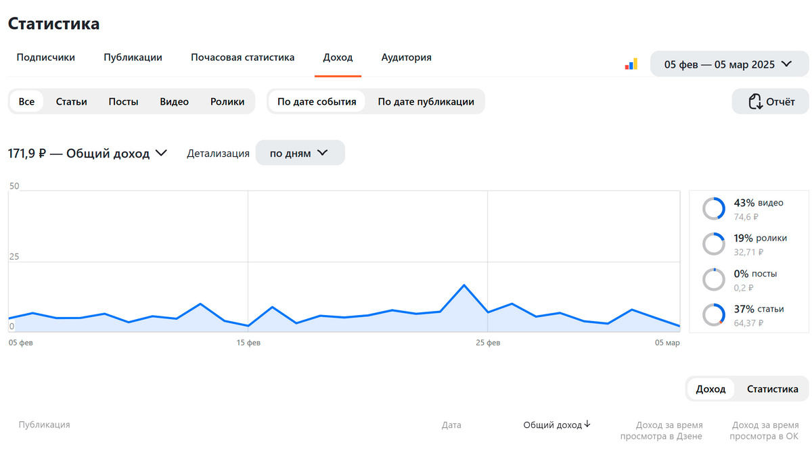Toggle table view to Статистика

click(x=772, y=389)
